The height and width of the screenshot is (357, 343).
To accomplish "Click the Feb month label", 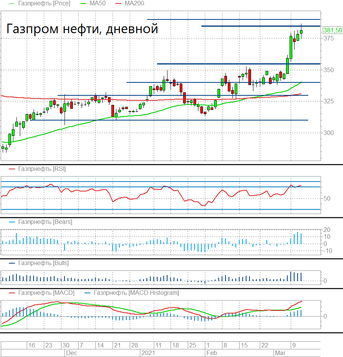I will pos(212,353).
